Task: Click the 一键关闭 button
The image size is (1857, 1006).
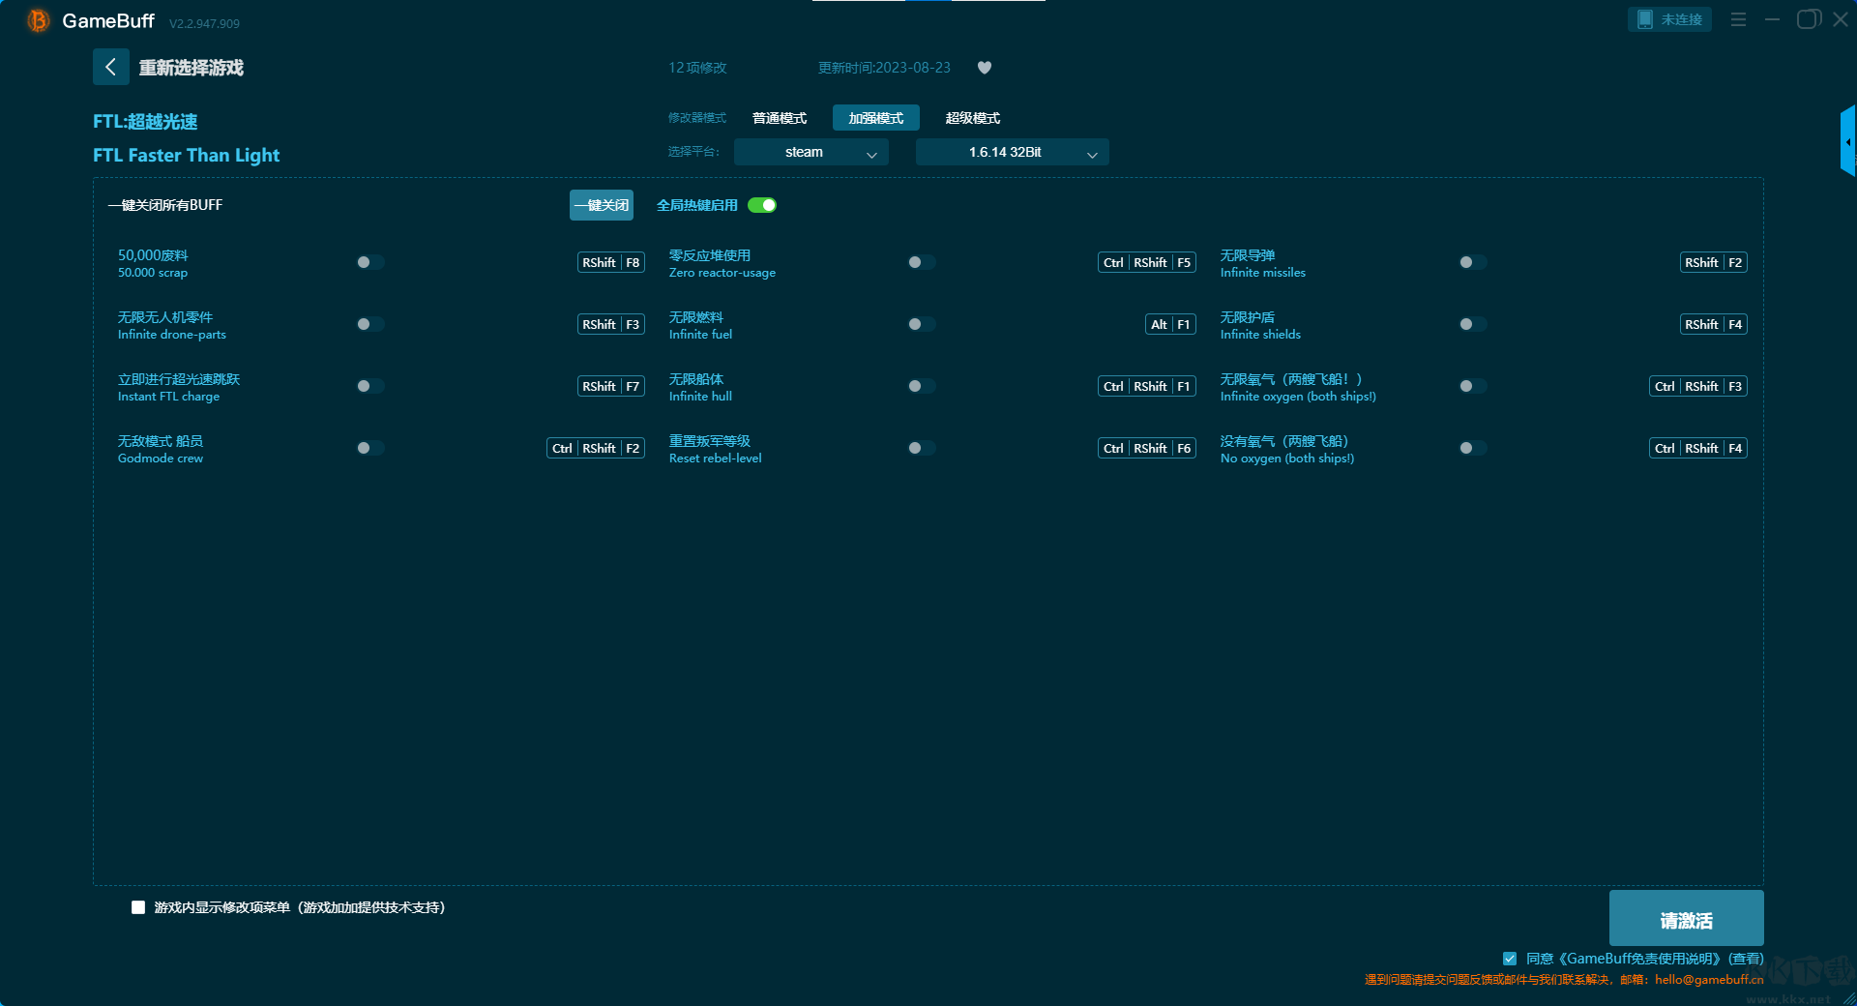Action: [602, 205]
